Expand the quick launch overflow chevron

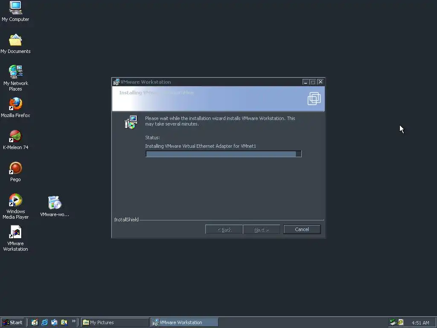pyautogui.click(x=73, y=321)
